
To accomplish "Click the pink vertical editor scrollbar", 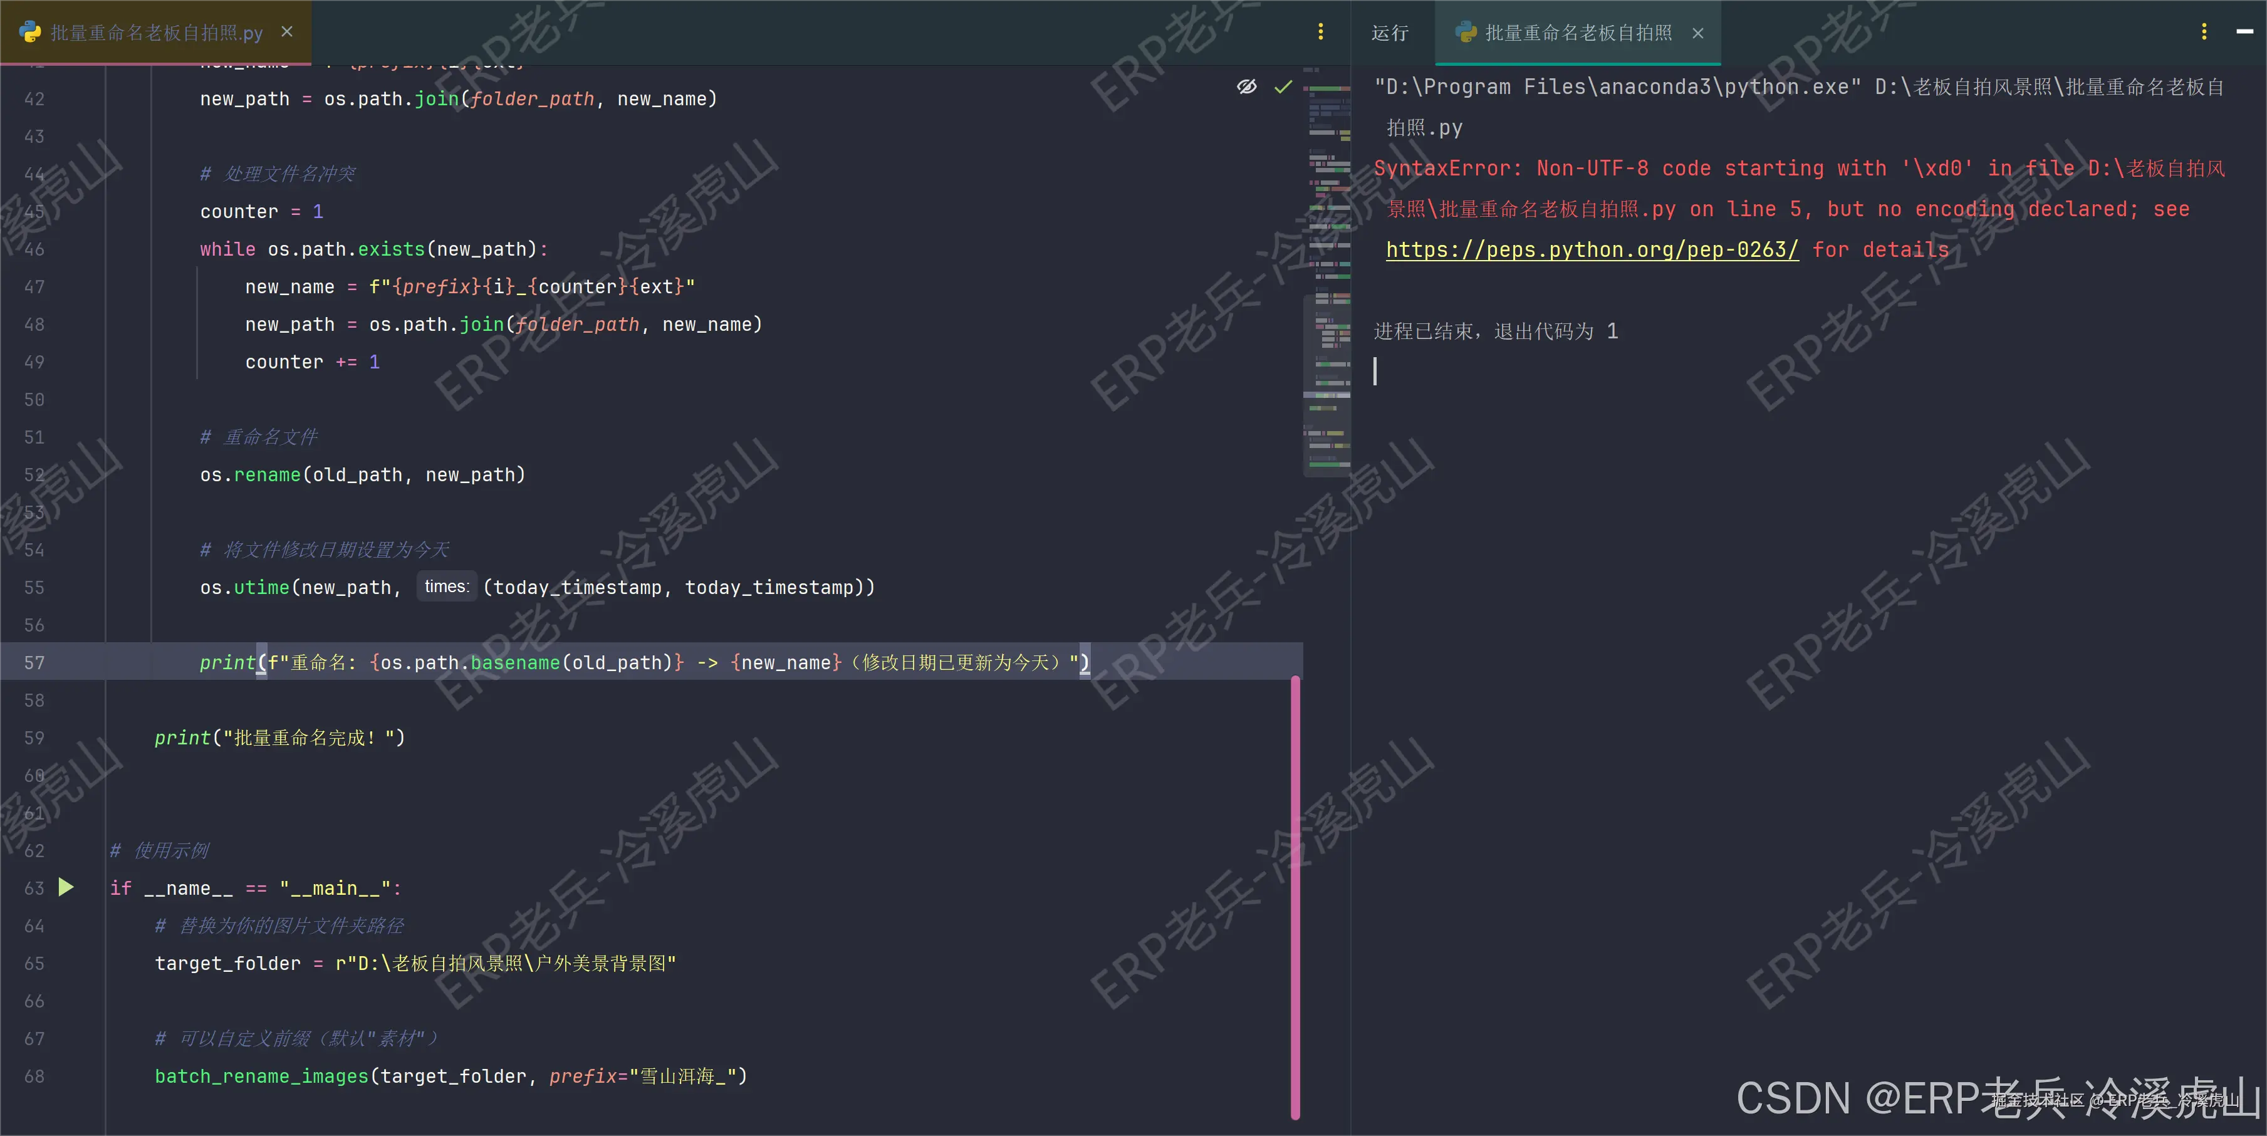I will pos(1295,897).
